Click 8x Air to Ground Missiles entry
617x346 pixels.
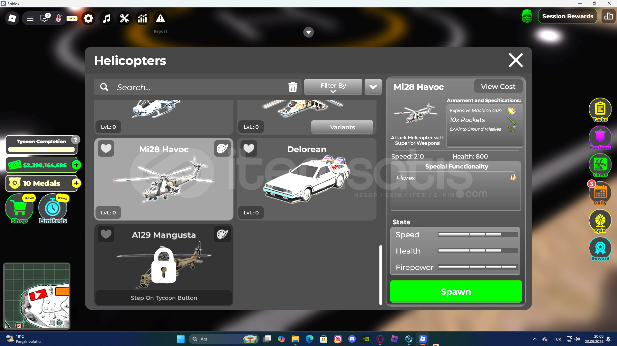482,129
